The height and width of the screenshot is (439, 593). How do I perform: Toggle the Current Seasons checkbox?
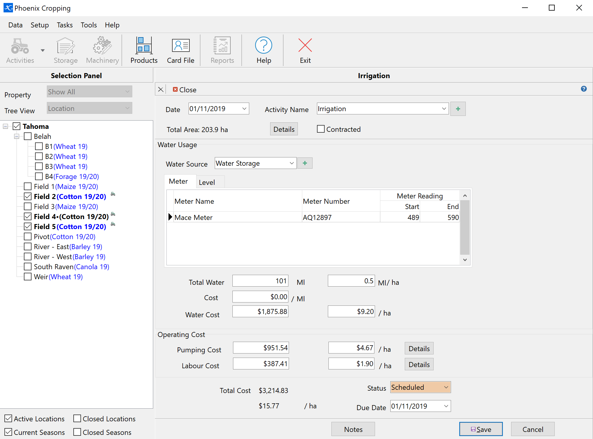click(8, 432)
